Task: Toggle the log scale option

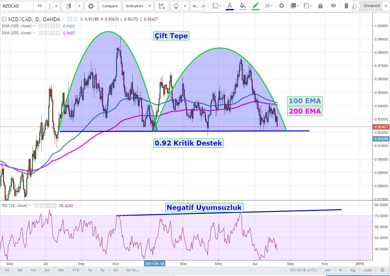Action: (x=353, y=270)
